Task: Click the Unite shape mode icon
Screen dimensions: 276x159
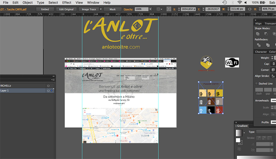Action: pos(258,34)
